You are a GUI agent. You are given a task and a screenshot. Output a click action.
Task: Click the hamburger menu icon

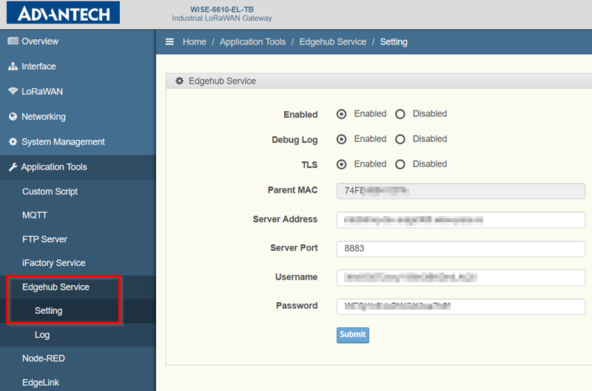tap(170, 42)
